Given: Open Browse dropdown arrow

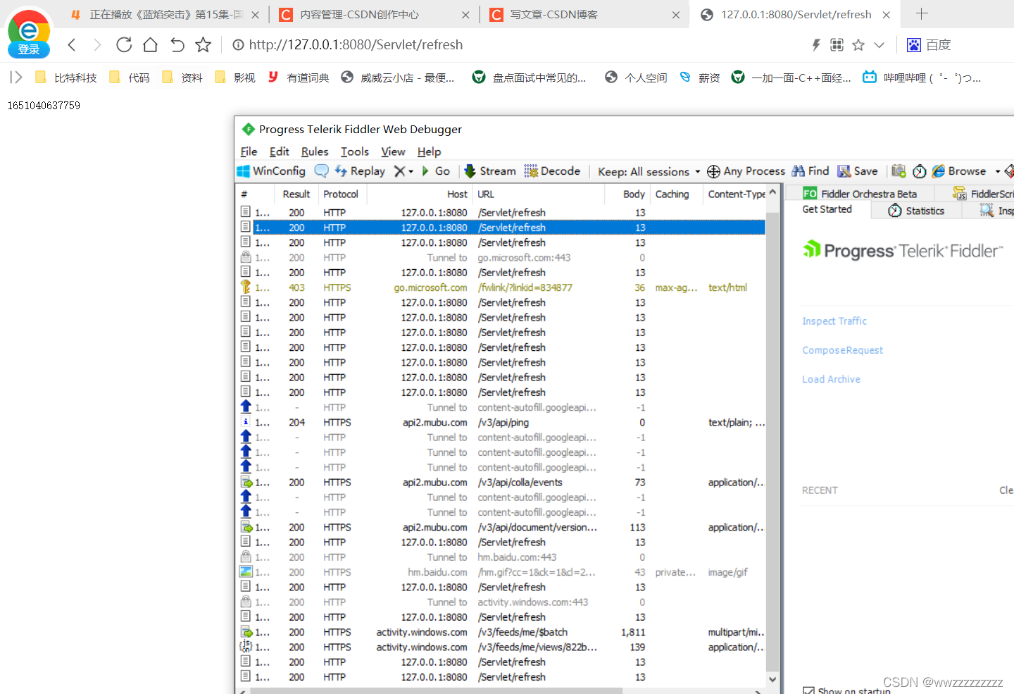Looking at the screenshot, I should point(997,171).
